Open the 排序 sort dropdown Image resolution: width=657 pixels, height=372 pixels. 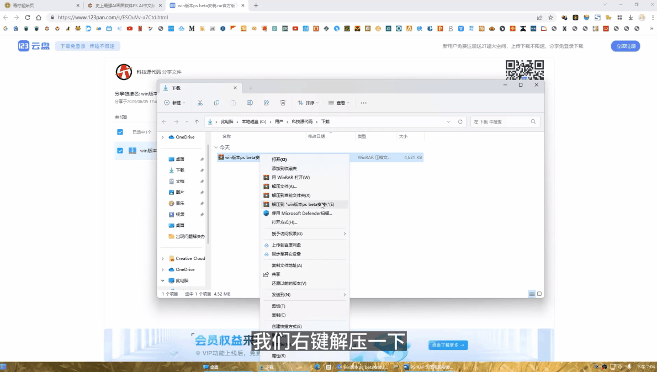click(x=309, y=103)
